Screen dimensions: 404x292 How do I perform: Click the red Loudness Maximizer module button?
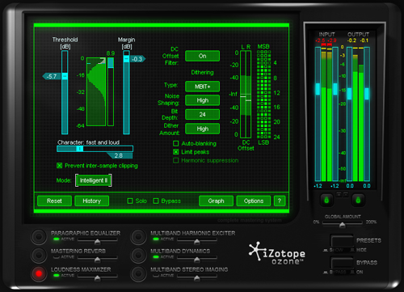(39, 273)
